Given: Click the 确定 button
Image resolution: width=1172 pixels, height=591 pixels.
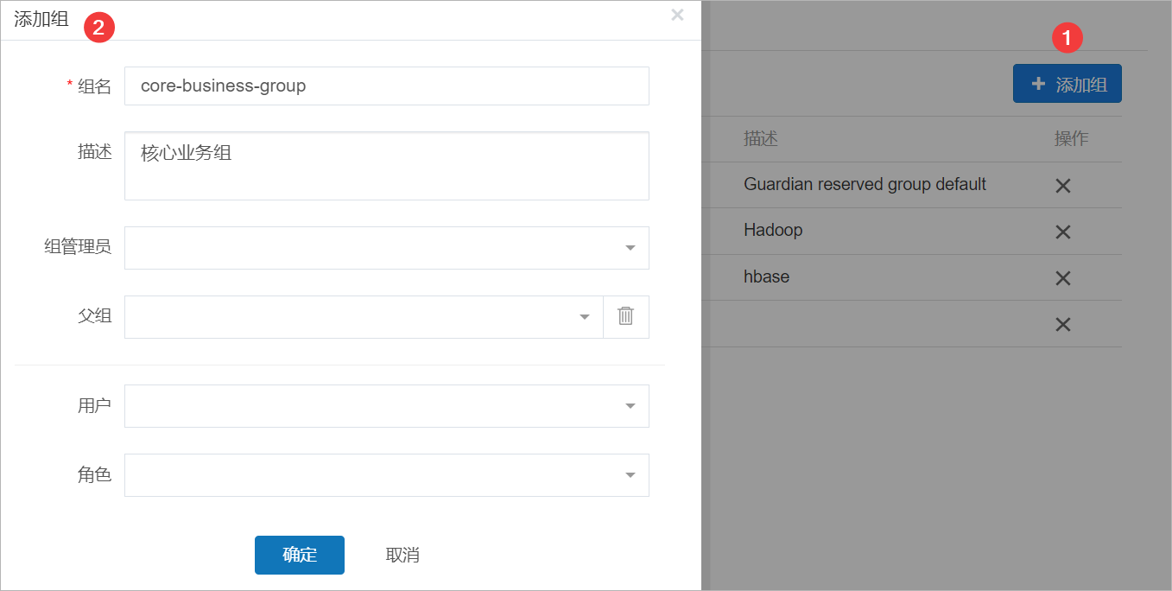Looking at the screenshot, I should click(x=300, y=555).
